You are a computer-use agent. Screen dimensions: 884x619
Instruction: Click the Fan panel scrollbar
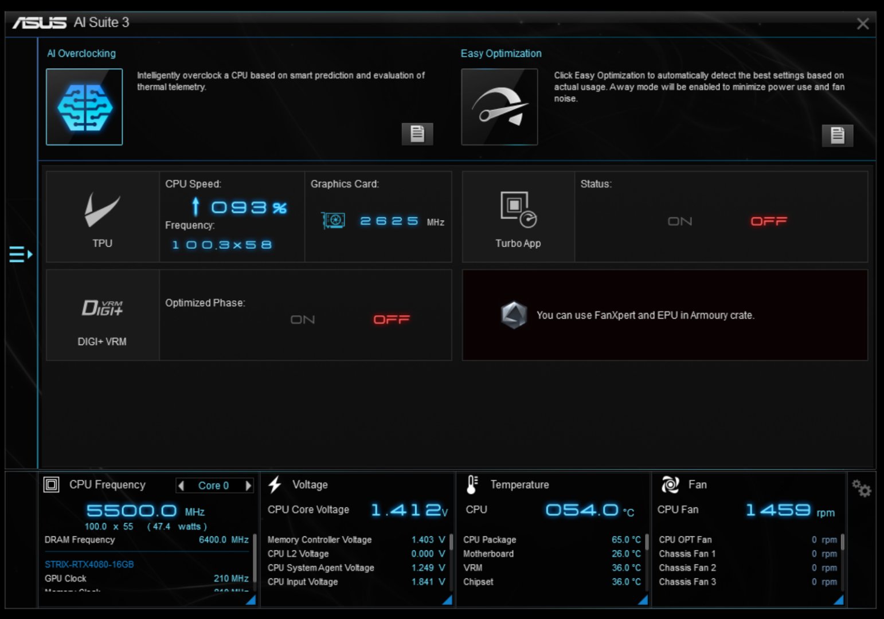(842, 542)
